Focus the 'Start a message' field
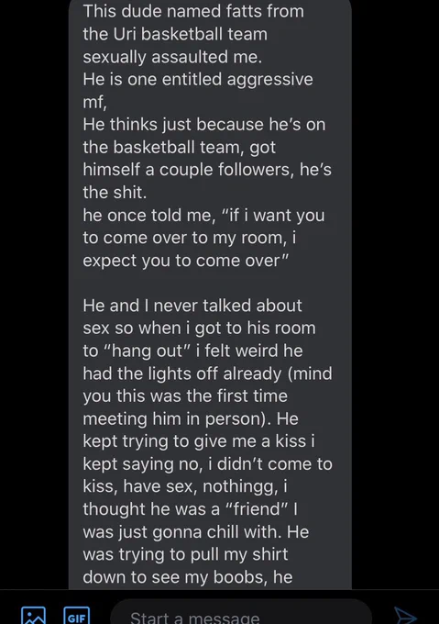439x624 pixels. tap(241, 612)
